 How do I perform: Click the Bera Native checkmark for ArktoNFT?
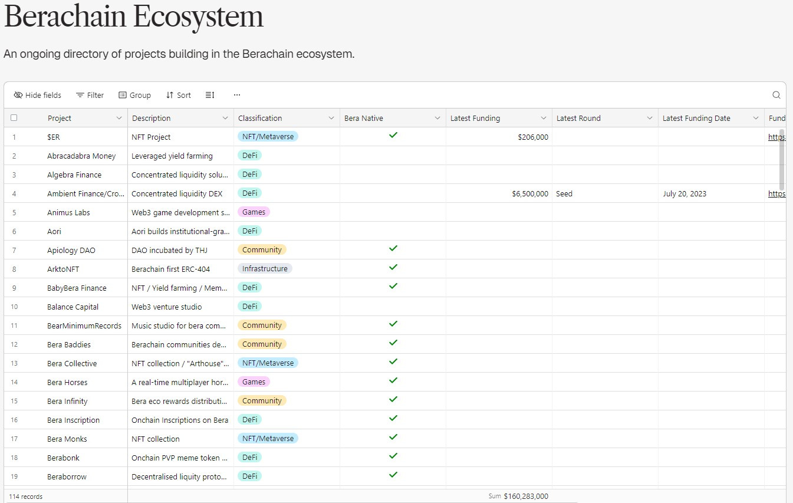(393, 268)
